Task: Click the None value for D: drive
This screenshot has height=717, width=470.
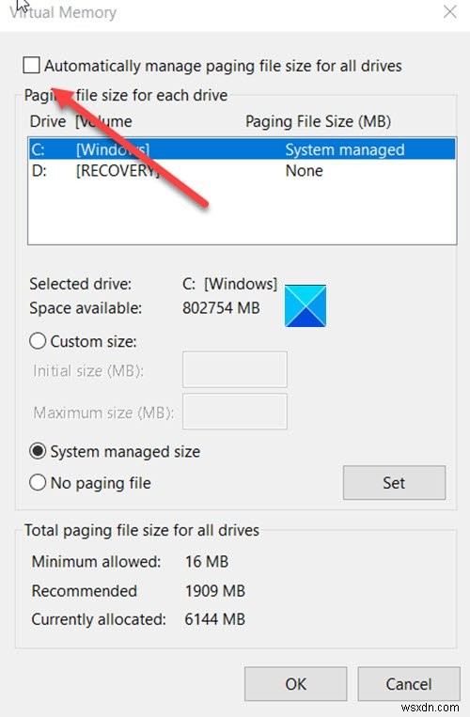Action: (304, 171)
